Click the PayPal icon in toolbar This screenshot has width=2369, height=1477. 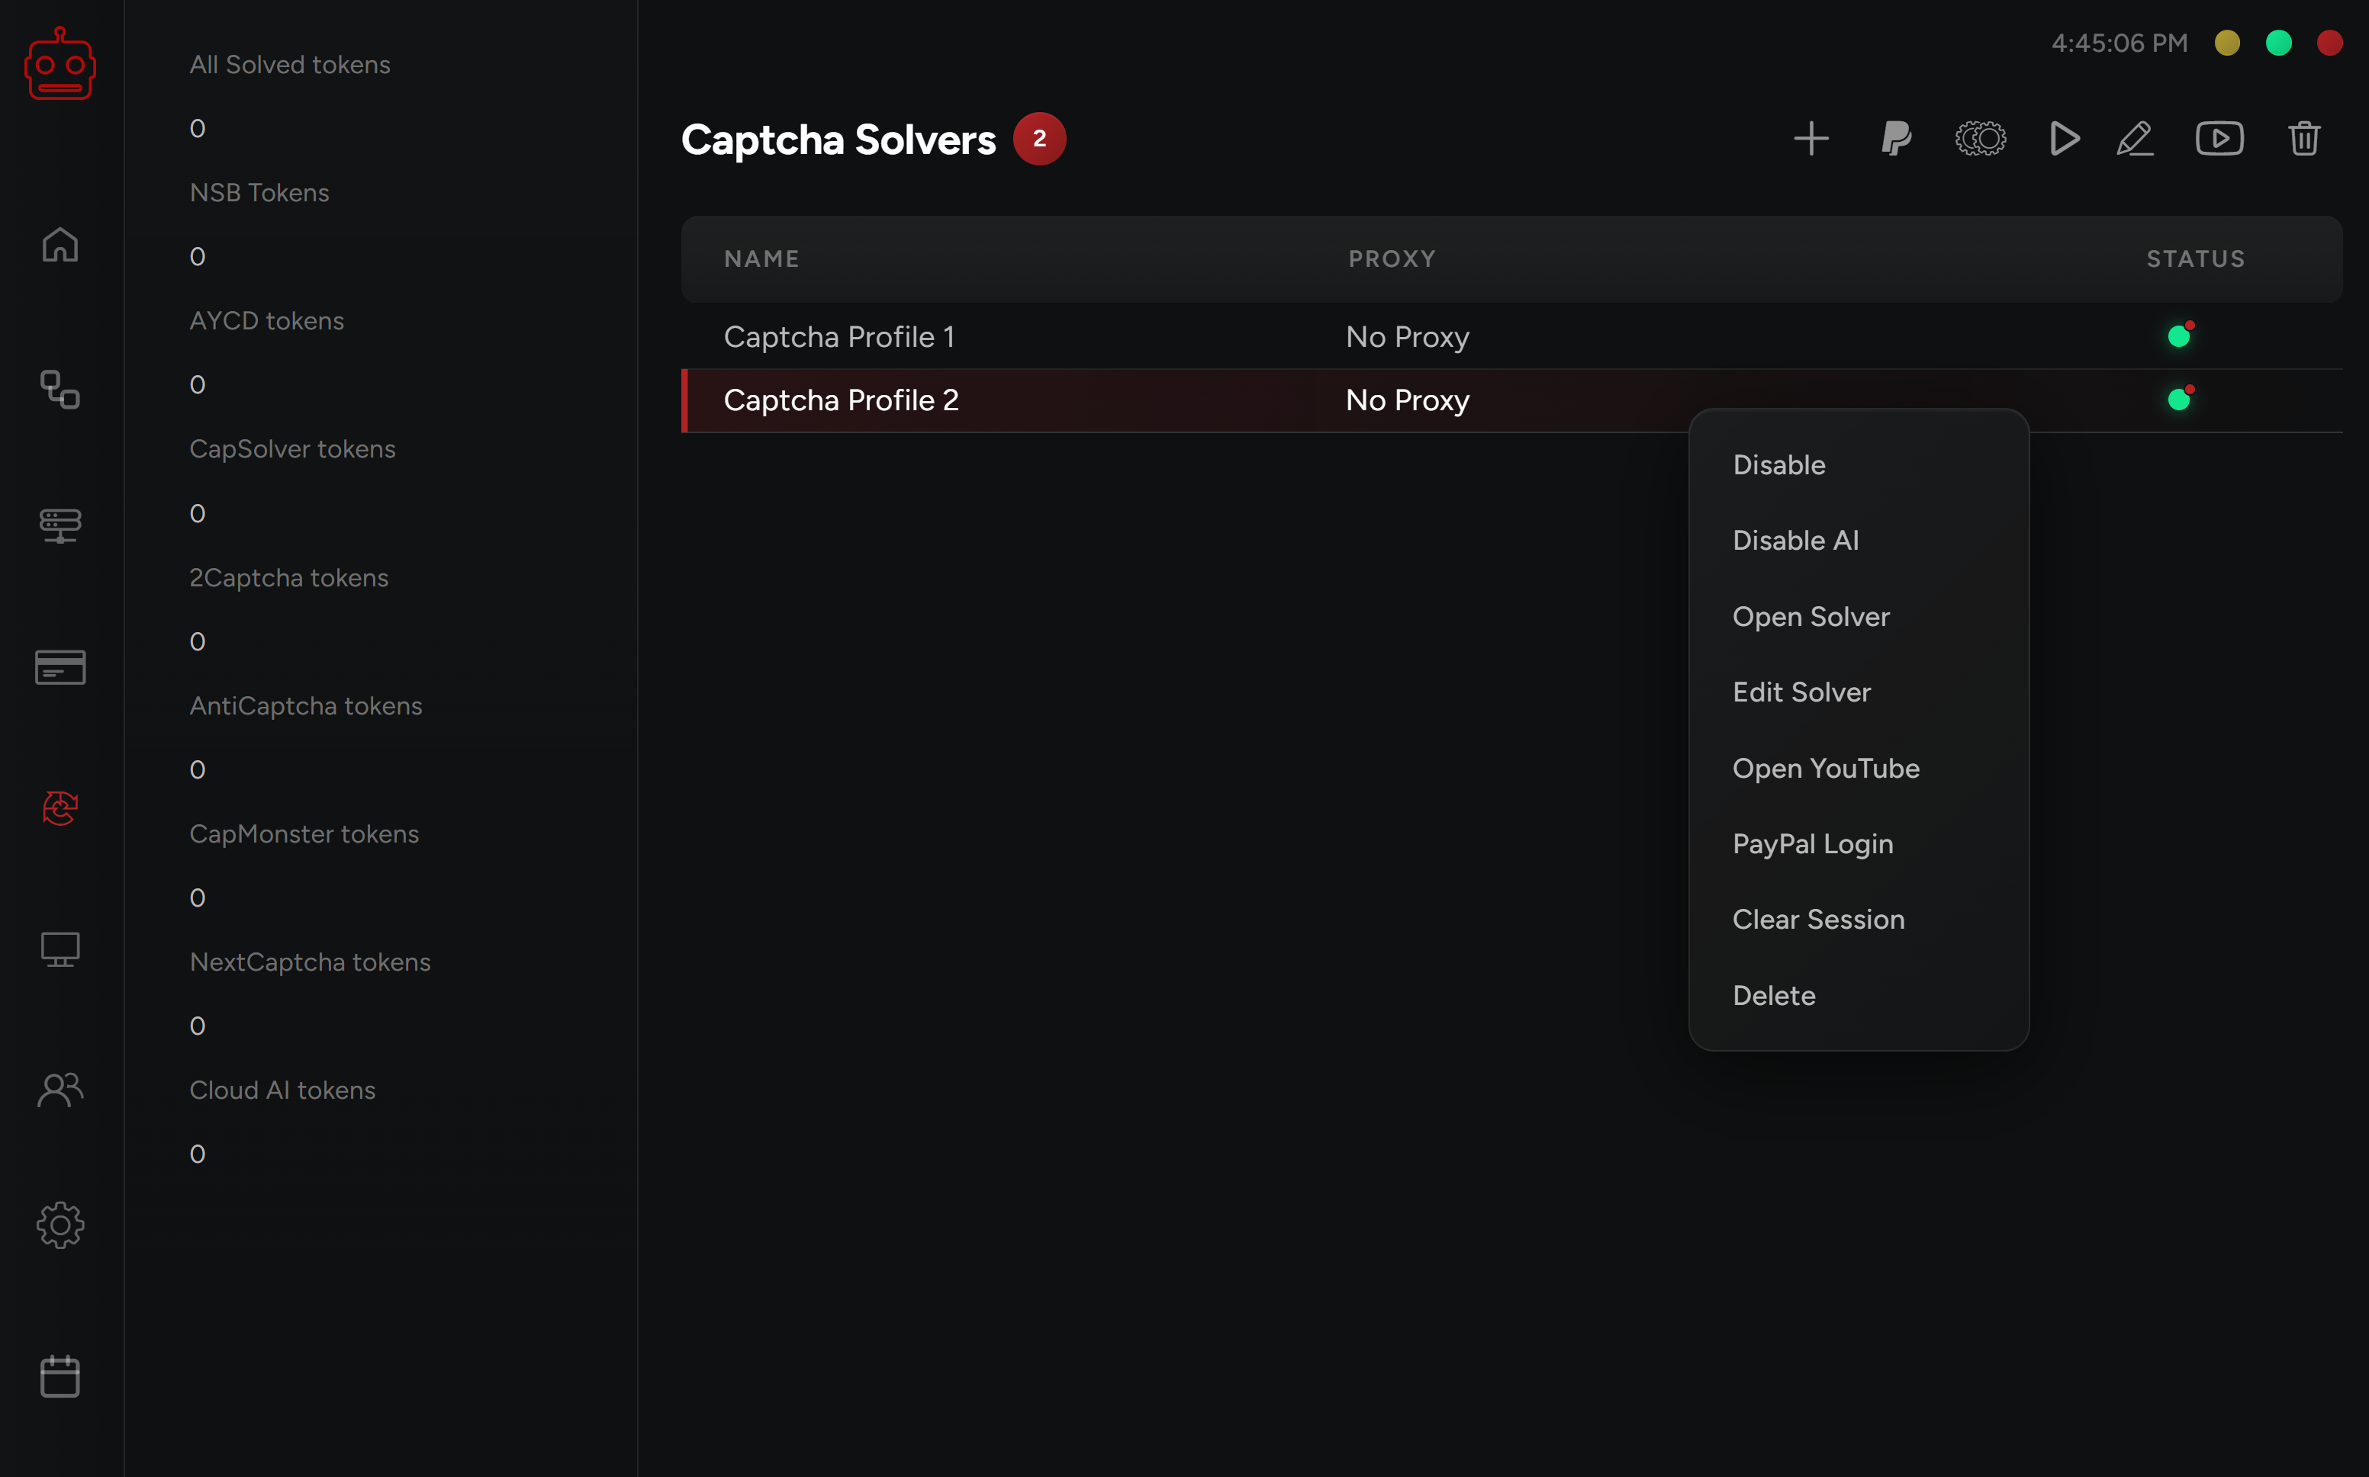(1896, 139)
